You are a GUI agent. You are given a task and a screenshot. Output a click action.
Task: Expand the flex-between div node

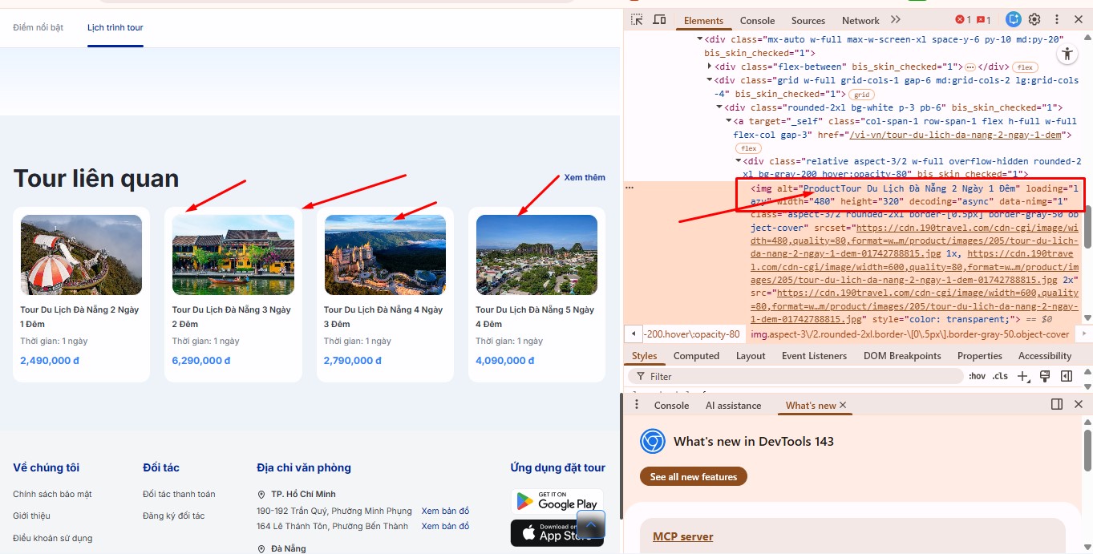[x=709, y=67]
